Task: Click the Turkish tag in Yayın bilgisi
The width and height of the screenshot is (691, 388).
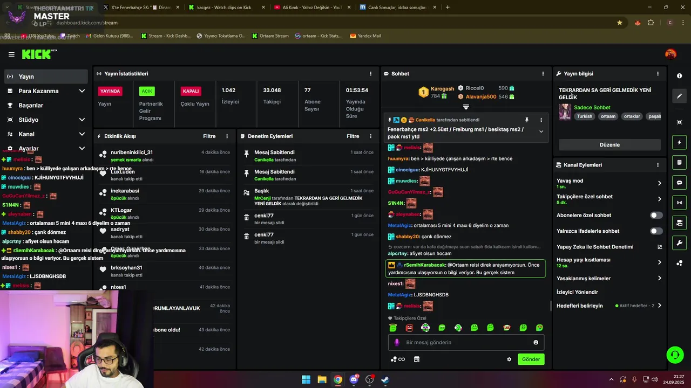Action: [584, 116]
